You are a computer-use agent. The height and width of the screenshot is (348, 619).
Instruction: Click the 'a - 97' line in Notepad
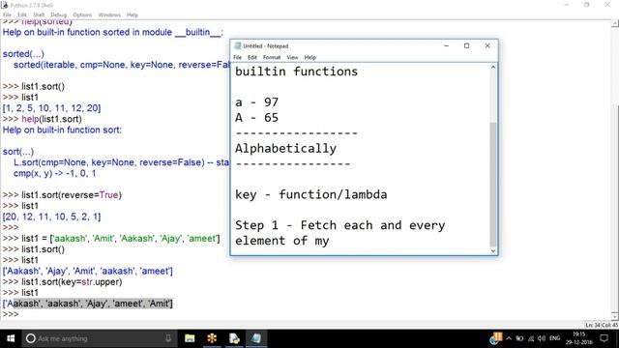click(x=257, y=102)
